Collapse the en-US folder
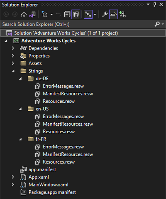Image resolution: width=166 pixels, height=199 pixels. (20, 109)
